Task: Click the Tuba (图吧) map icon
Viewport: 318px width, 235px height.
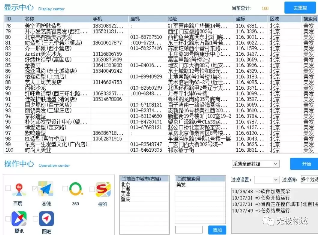Action: [x=47, y=219]
